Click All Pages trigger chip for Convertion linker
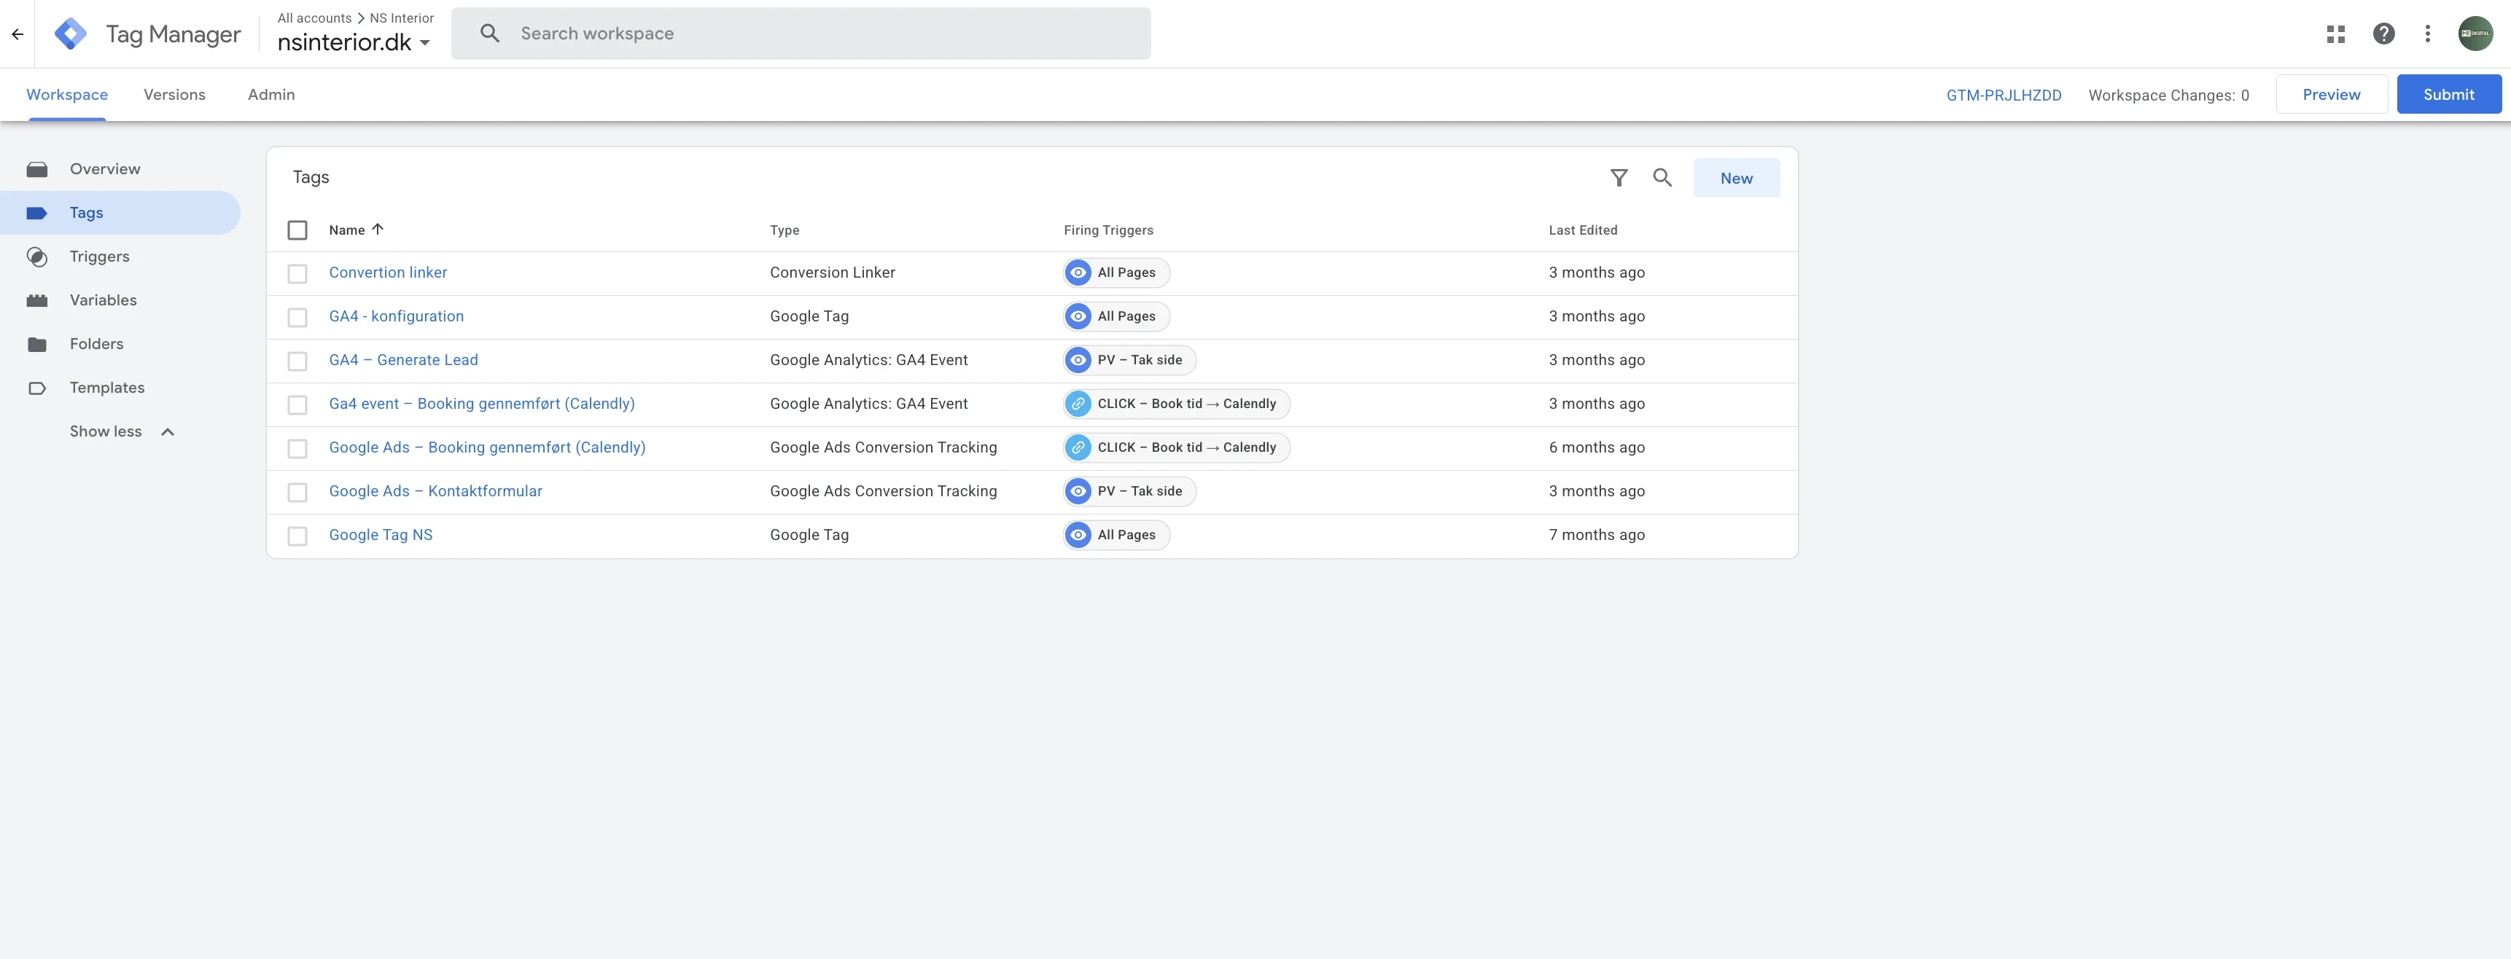2511x959 pixels. pyautogui.click(x=1116, y=273)
